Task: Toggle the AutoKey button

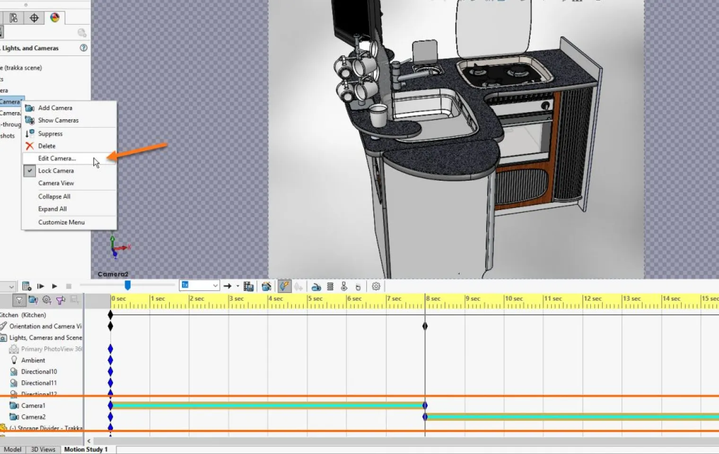Action: [x=284, y=286]
